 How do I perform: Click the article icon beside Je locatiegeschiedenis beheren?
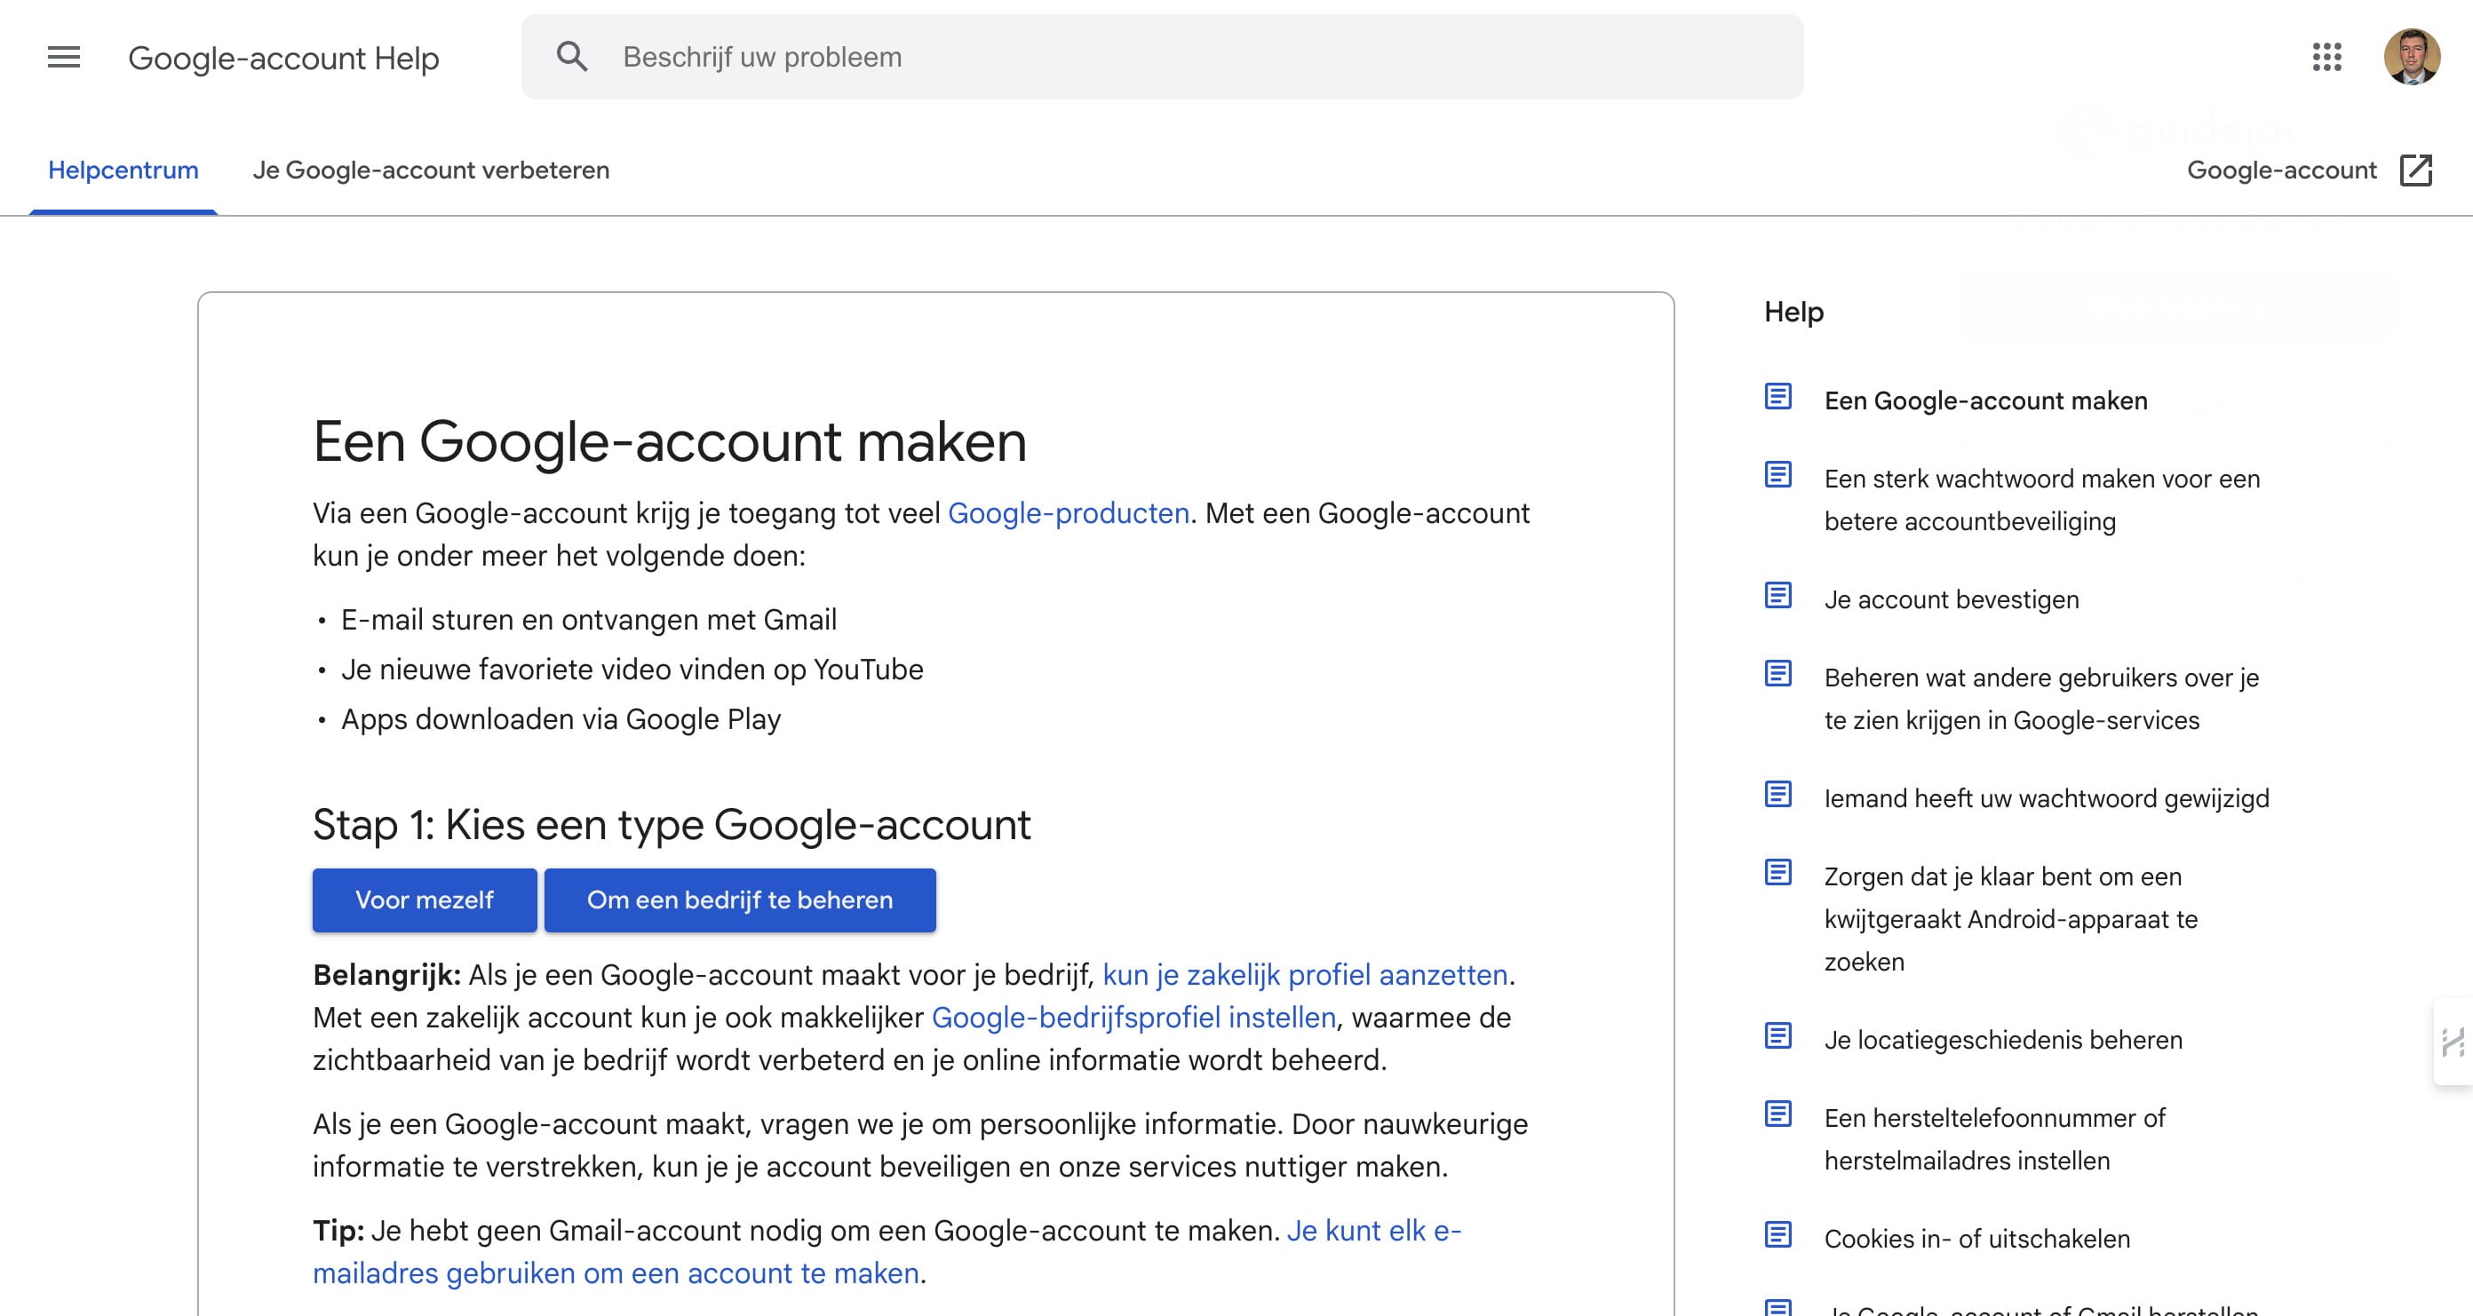pos(1780,1035)
